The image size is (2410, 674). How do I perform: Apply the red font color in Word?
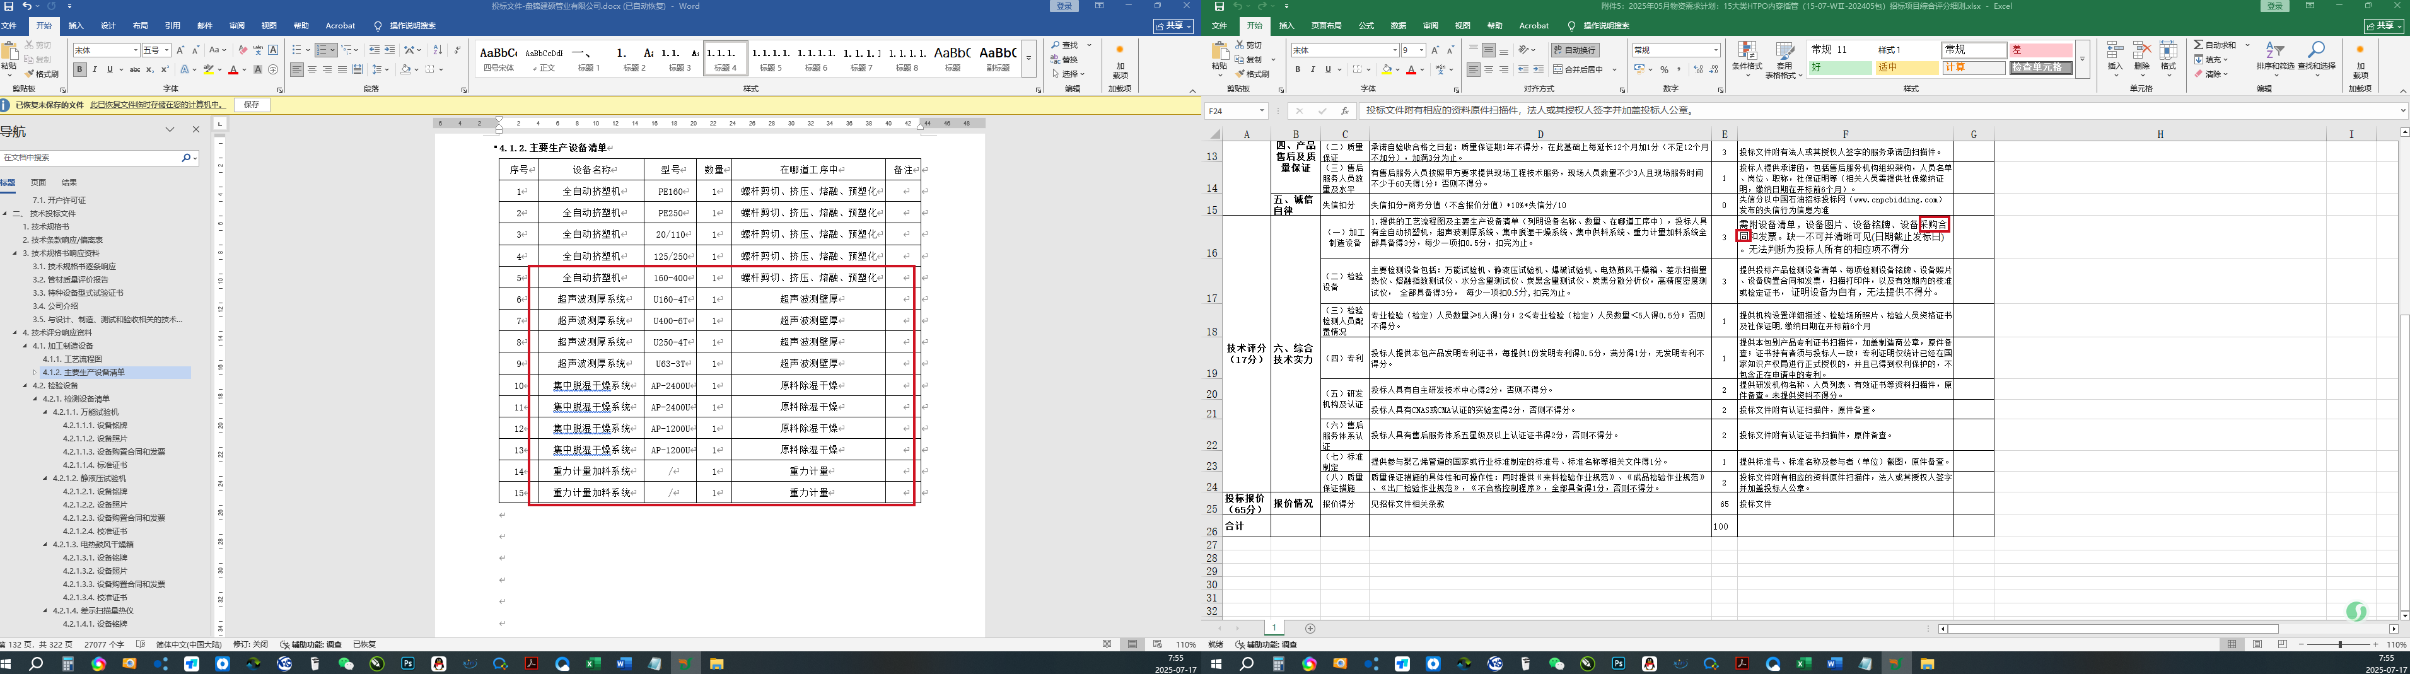[233, 69]
